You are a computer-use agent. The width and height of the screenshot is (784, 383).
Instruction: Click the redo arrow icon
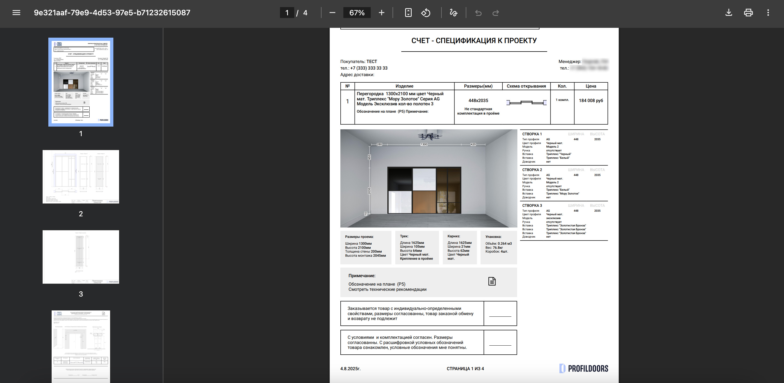(x=496, y=13)
